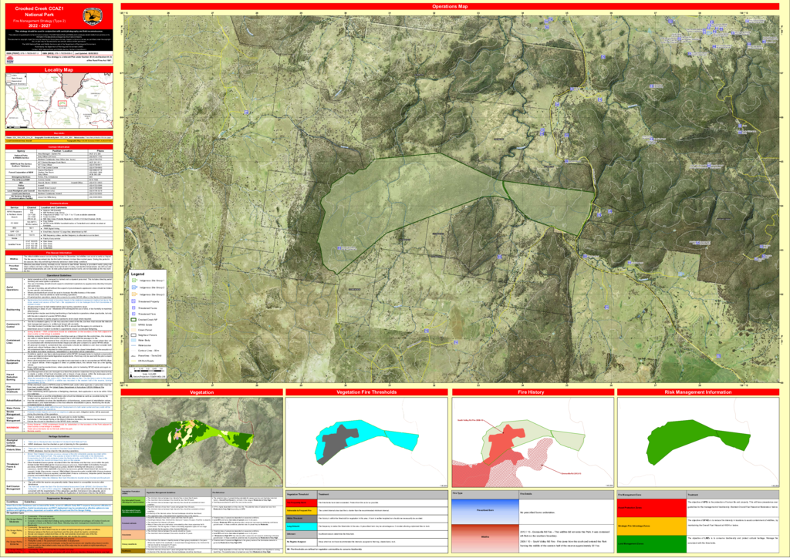Click the Off-Park Roads yellow line symbol
The image size is (790, 558).
coord(133,361)
